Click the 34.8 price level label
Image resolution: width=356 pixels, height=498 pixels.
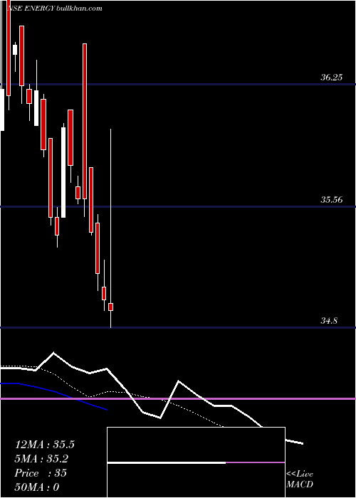[329, 321]
